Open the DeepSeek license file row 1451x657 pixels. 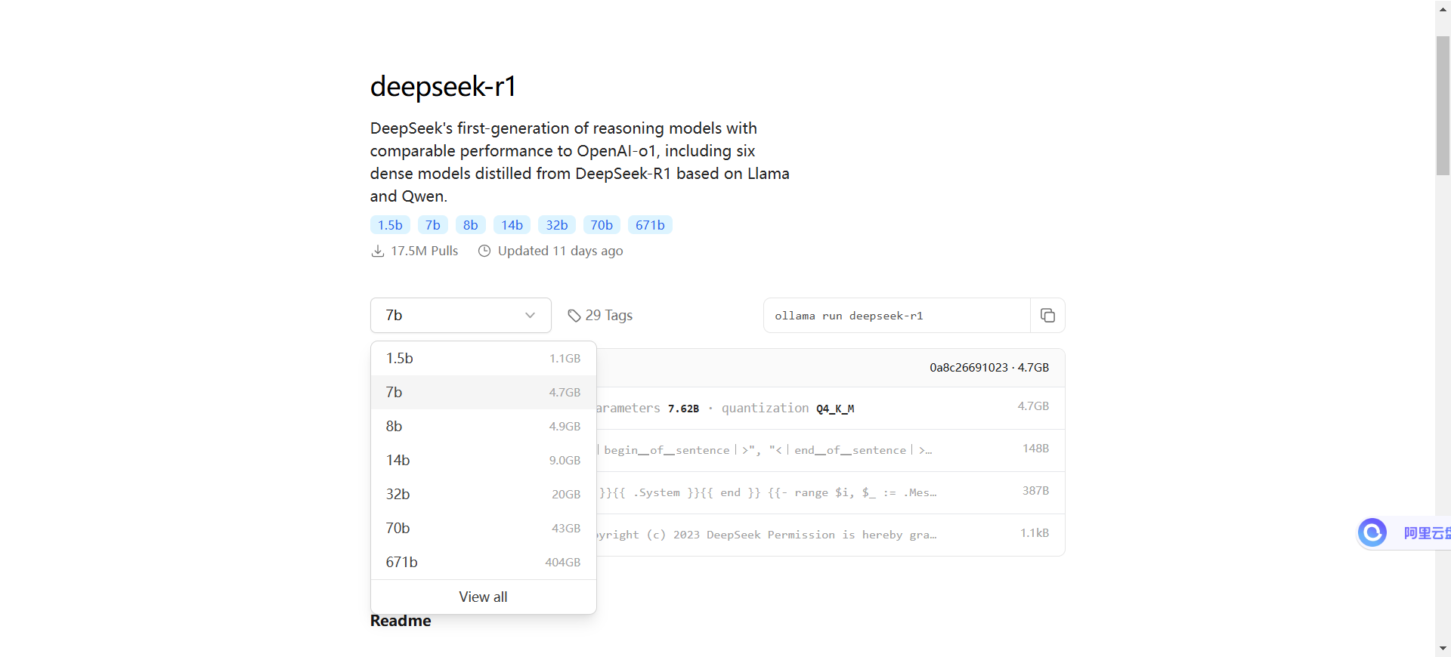tap(831, 535)
